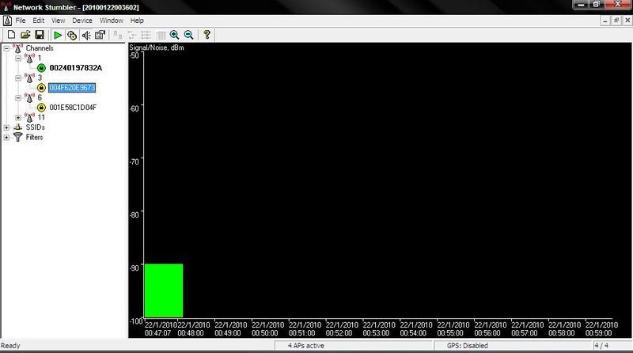
Task: Open the Help menu
Action: (x=137, y=21)
